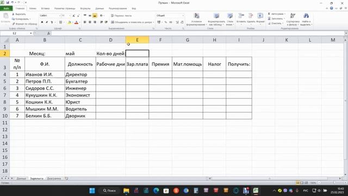Toggle italic formatting
This screenshot has height=196, width=348.
47,22
